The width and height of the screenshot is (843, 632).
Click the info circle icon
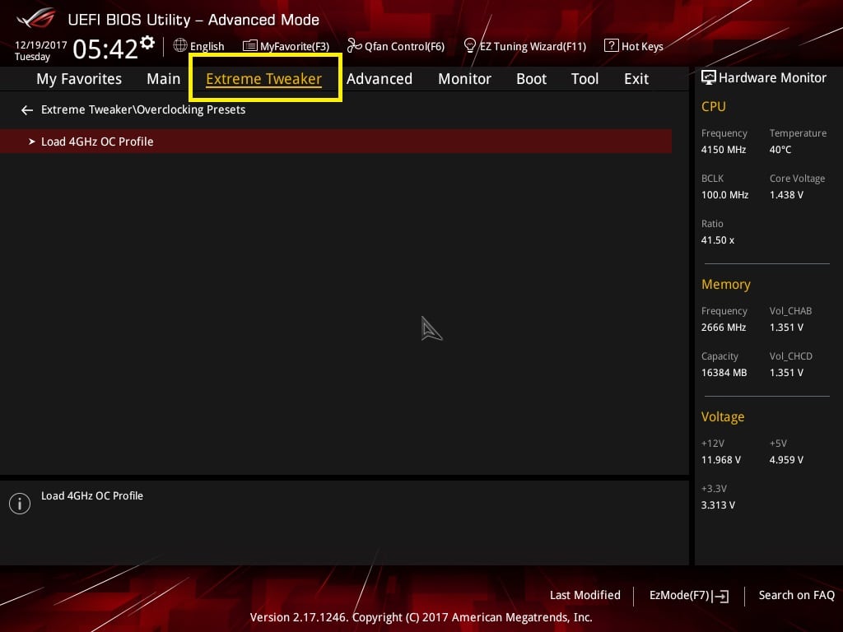[x=20, y=504]
